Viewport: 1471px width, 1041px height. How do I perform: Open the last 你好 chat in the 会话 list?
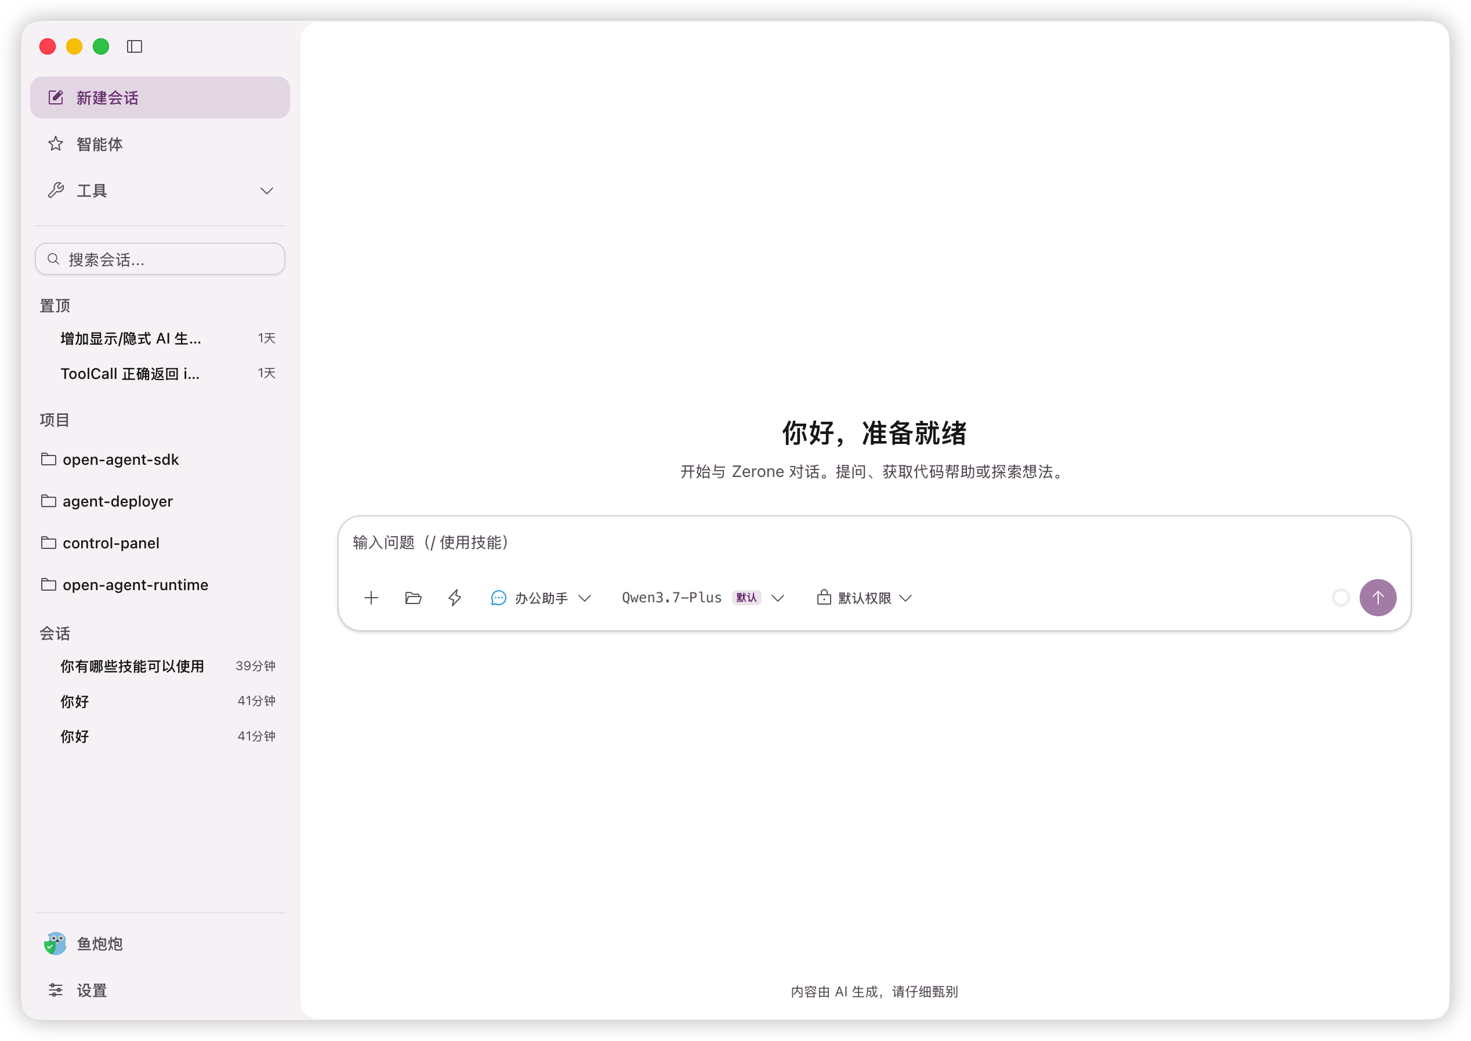point(160,736)
